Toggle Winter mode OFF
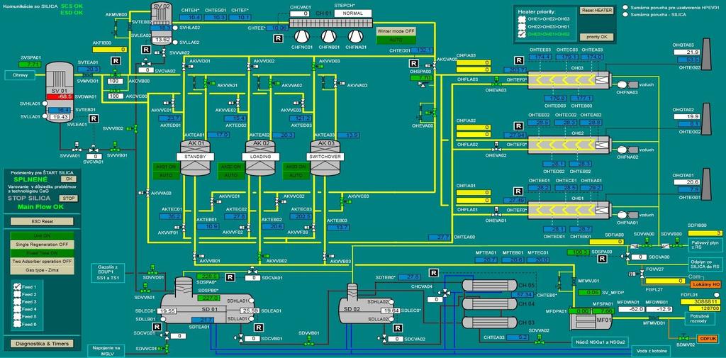The width and height of the screenshot is (726, 358). click(396, 31)
